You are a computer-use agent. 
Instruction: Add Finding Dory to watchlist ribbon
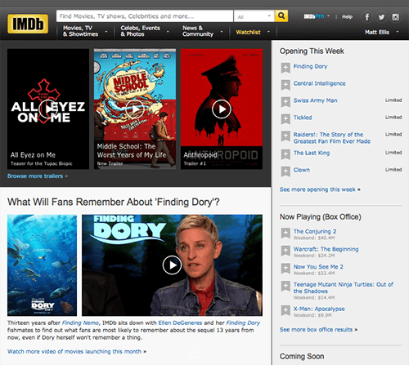(x=285, y=68)
